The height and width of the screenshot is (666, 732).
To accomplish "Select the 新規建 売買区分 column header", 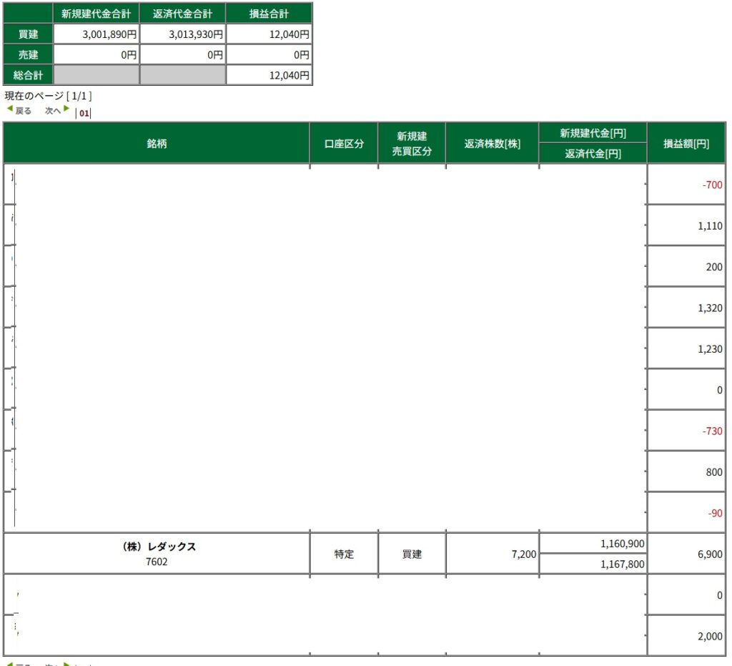I will click(412, 143).
